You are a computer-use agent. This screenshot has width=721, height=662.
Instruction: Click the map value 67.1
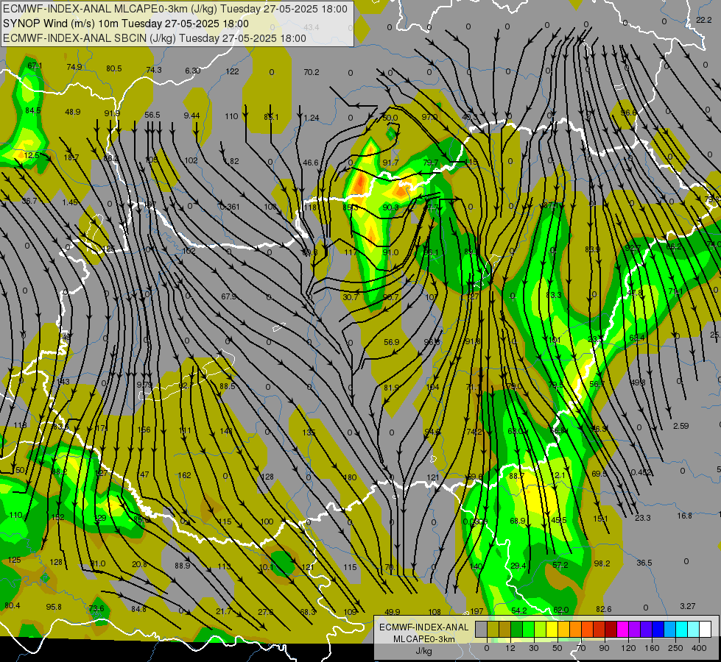tap(35, 65)
